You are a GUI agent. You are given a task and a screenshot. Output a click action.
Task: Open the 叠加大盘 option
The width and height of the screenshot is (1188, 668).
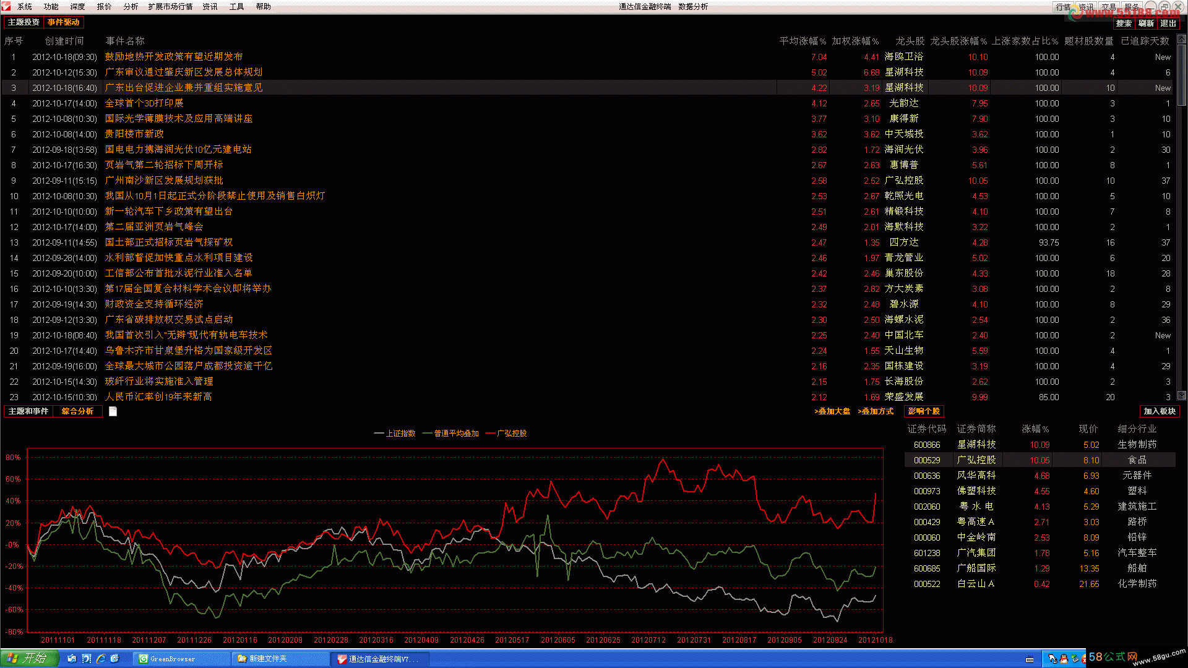coord(832,411)
